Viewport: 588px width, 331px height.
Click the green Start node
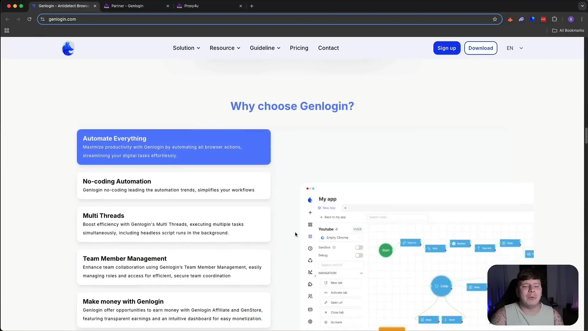[386, 250]
